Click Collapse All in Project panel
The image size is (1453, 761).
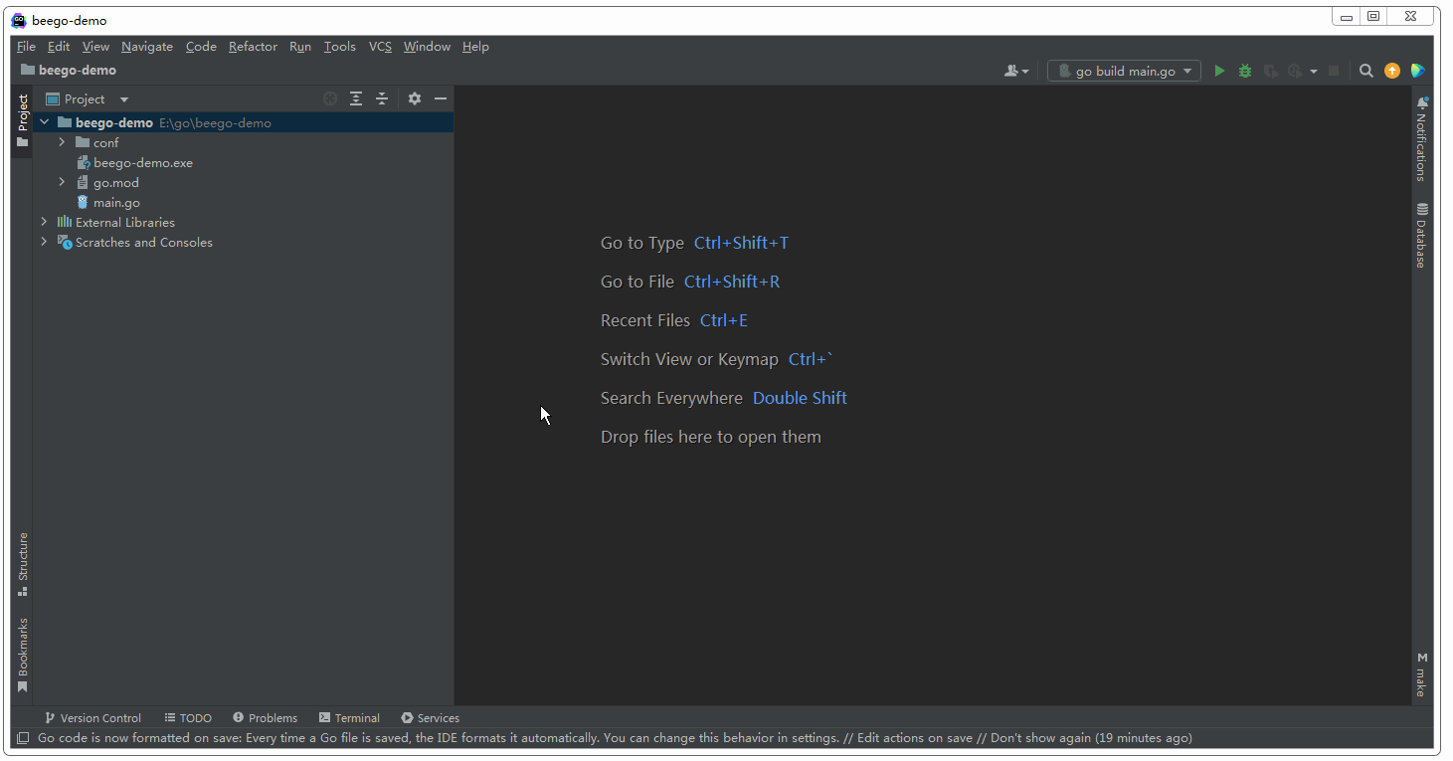coord(382,98)
